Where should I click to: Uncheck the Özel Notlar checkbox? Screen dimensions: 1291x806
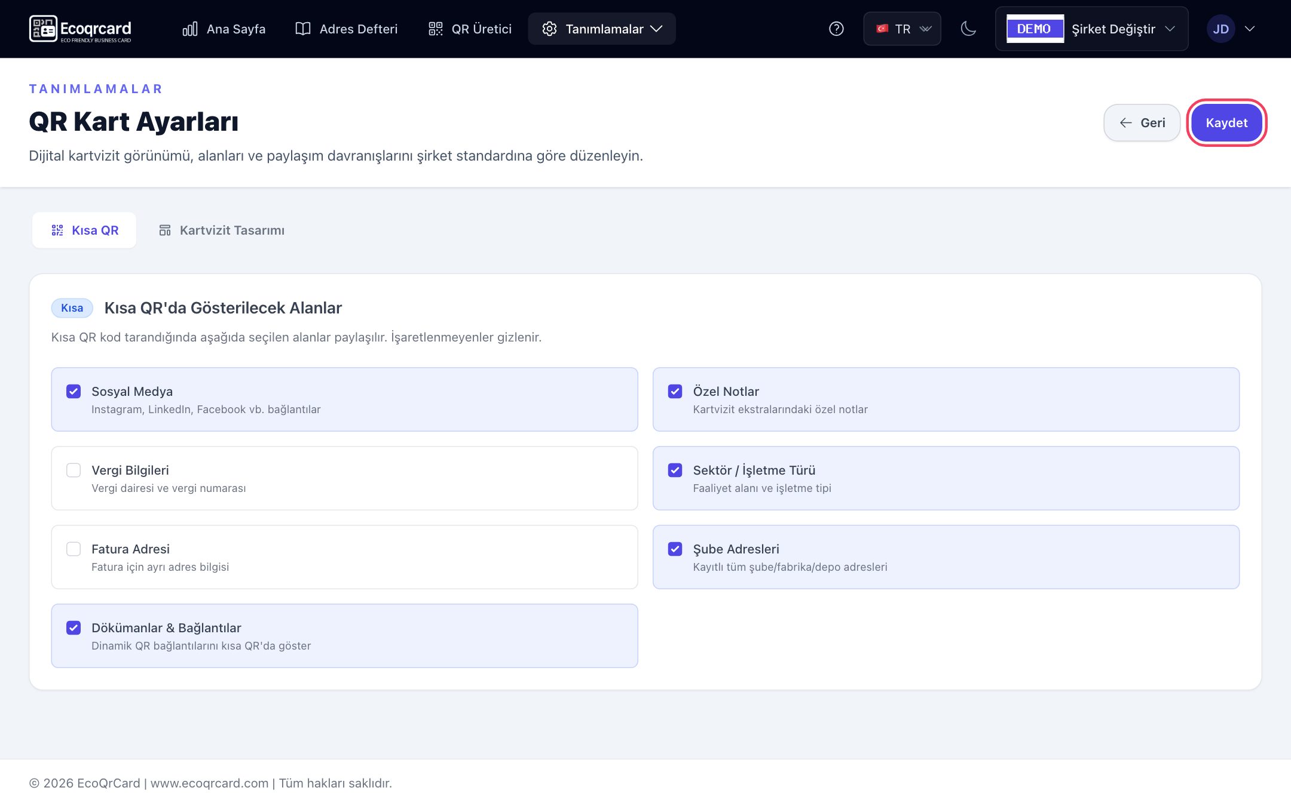point(675,392)
